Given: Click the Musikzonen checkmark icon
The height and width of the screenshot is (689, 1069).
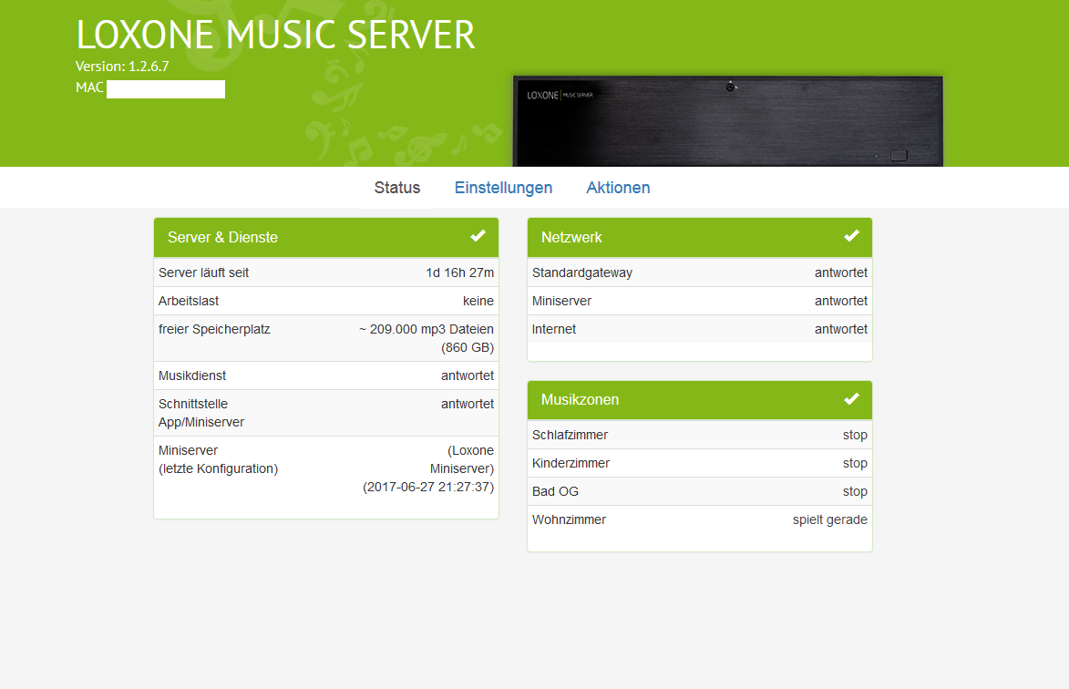Looking at the screenshot, I should coord(851,398).
